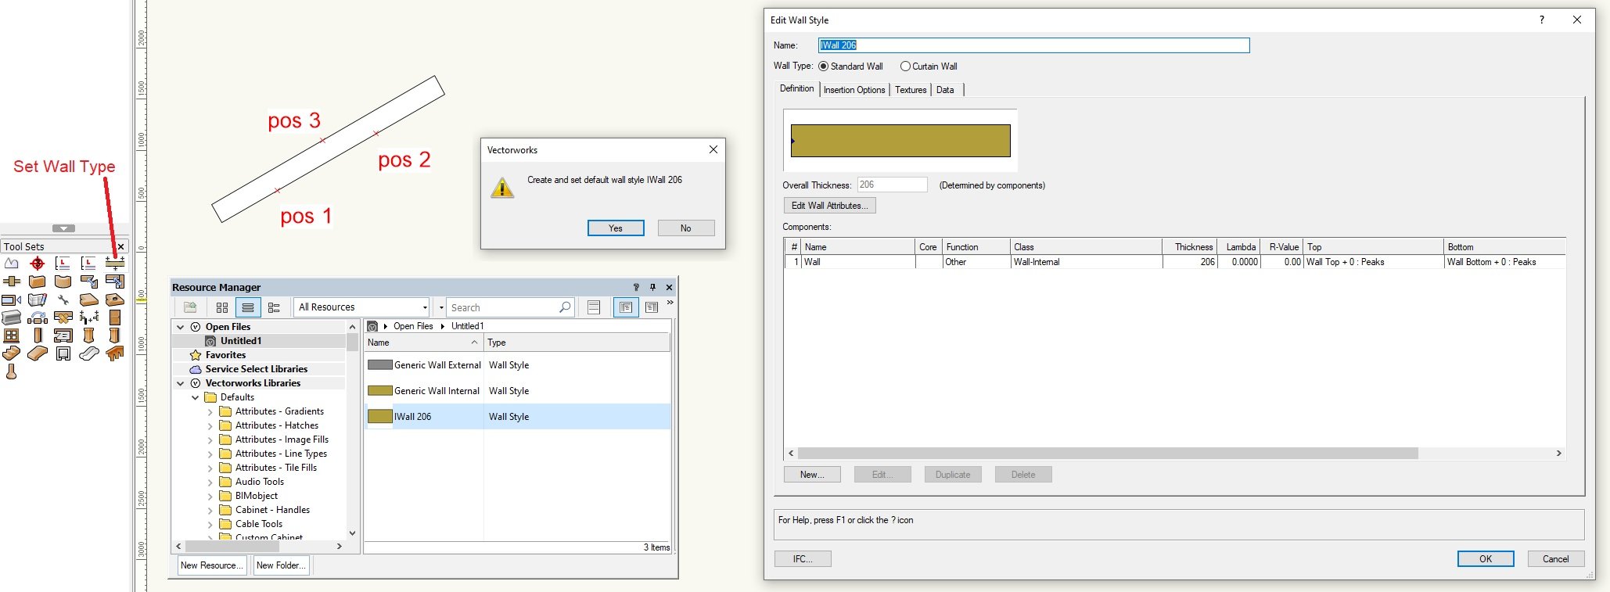Viewport: 1610px width, 592px height.
Task: Choose the Door tool in Tool Sets
Action: point(114,318)
